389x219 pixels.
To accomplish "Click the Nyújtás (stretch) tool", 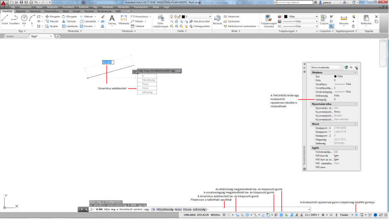I will click(52, 26).
